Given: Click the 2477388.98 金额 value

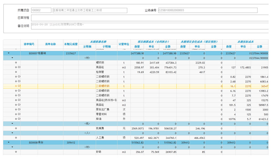Looking at the screenshot, I should click(168, 53).
